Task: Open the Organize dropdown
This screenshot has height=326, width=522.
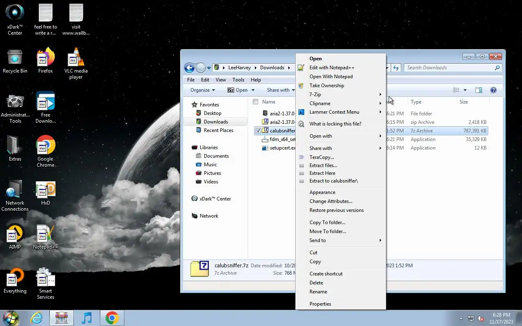Action: click(x=203, y=90)
